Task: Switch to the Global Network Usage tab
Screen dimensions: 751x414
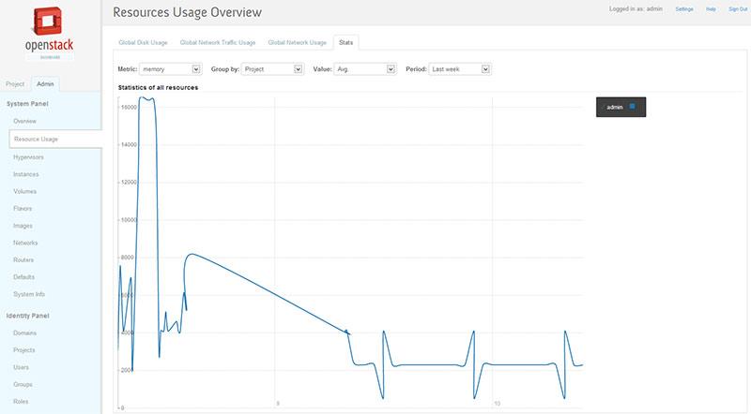Action: (297, 42)
